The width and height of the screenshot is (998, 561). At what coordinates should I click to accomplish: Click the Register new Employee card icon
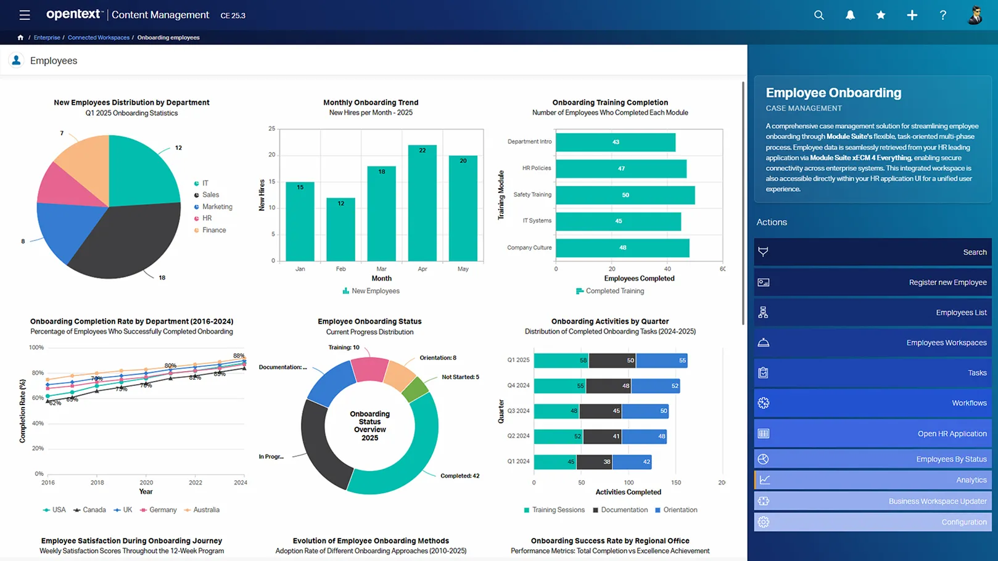pos(764,282)
